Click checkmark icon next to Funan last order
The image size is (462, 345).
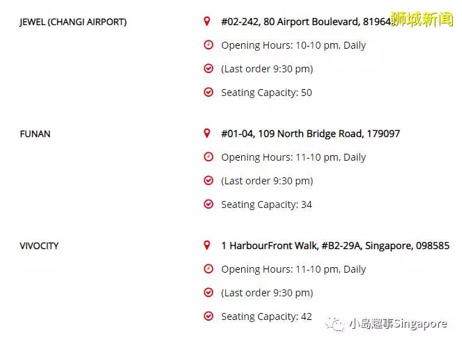point(208,181)
